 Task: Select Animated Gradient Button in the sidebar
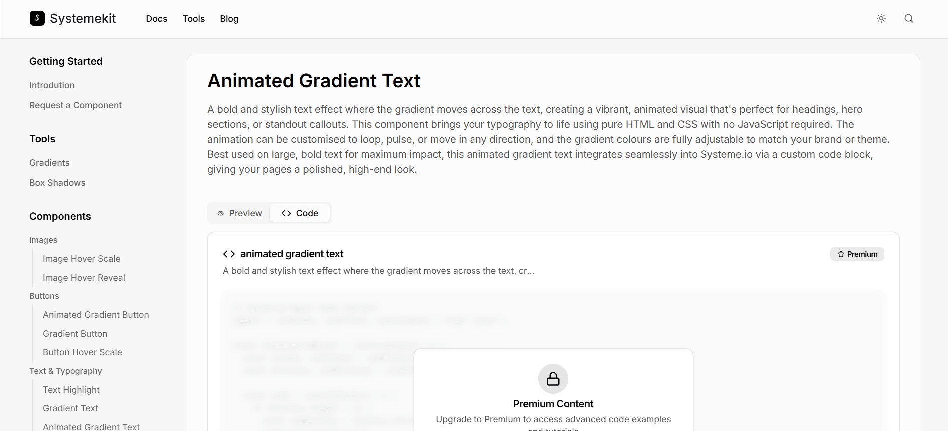coord(96,315)
